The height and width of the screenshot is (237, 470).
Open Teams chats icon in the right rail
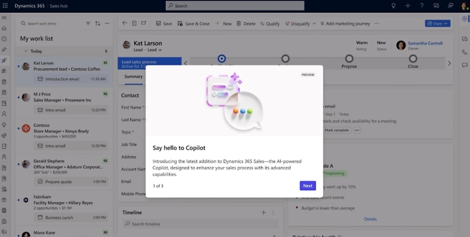[465, 38]
